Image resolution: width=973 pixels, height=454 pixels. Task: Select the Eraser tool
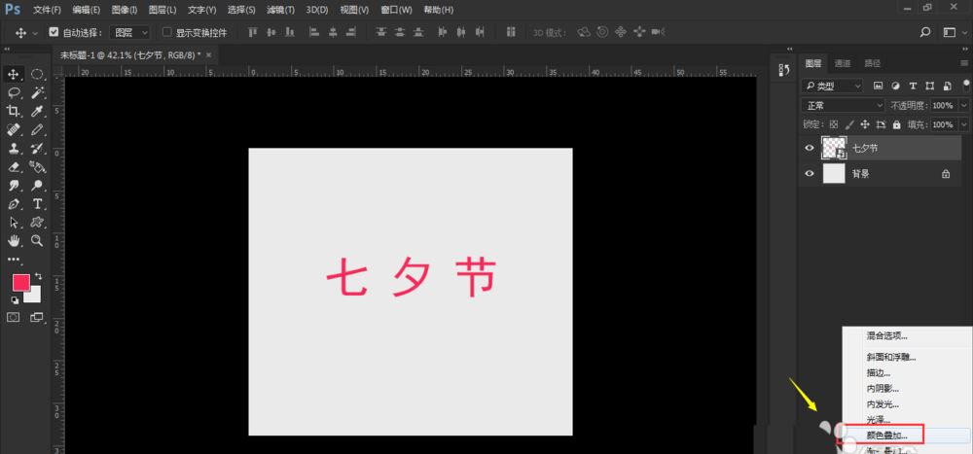14,167
